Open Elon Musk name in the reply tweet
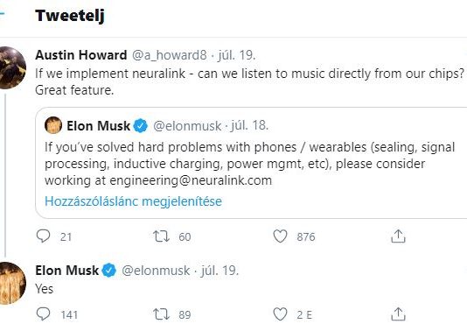The height and width of the screenshot is (331, 467). [x=67, y=271]
